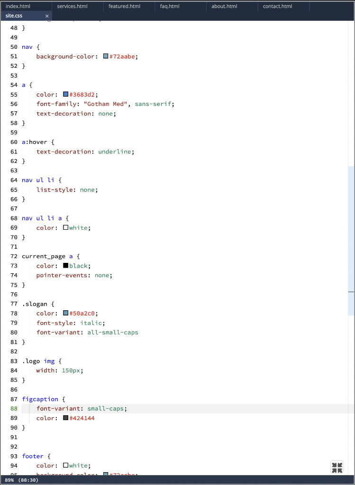Click the hex value #3683d2

[x=82, y=95]
